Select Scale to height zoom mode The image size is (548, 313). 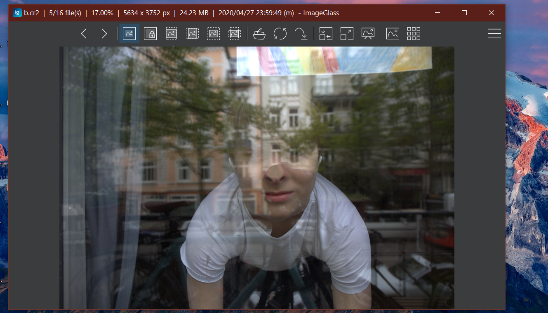pyautogui.click(x=192, y=34)
